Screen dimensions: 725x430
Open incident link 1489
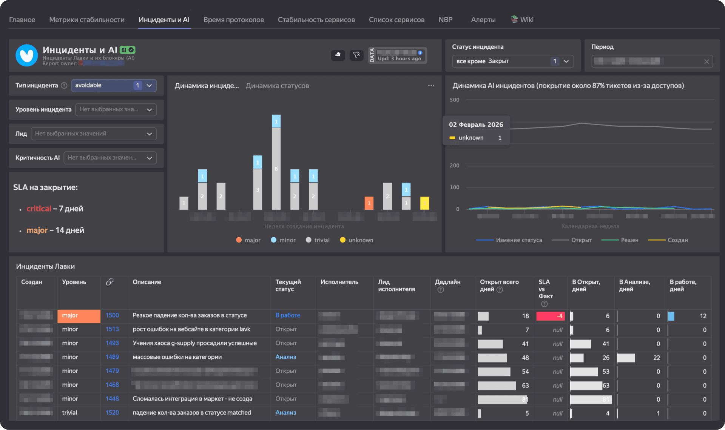(x=112, y=357)
